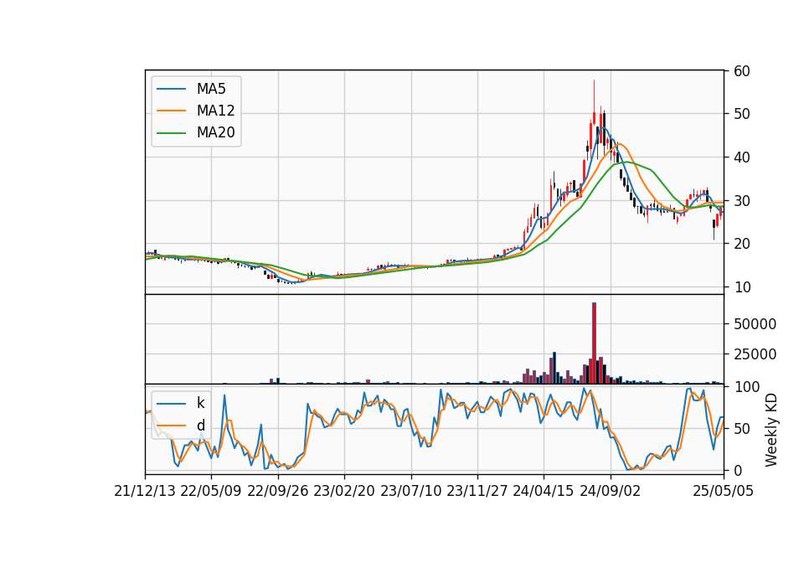Click the 24/04/15 date tick label
The height and width of the screenshot is (578, 804).
pos(543,491)
